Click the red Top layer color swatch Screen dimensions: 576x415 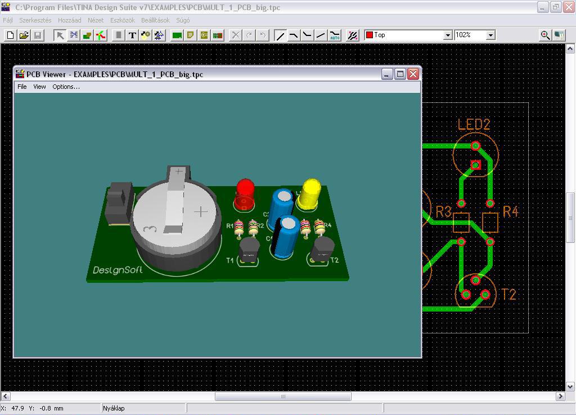pyautogui.click(x=370, y=35)
